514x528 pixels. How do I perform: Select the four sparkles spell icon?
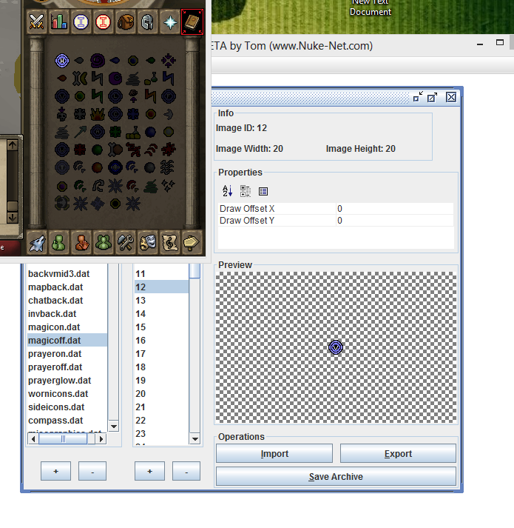click(168, 185)
